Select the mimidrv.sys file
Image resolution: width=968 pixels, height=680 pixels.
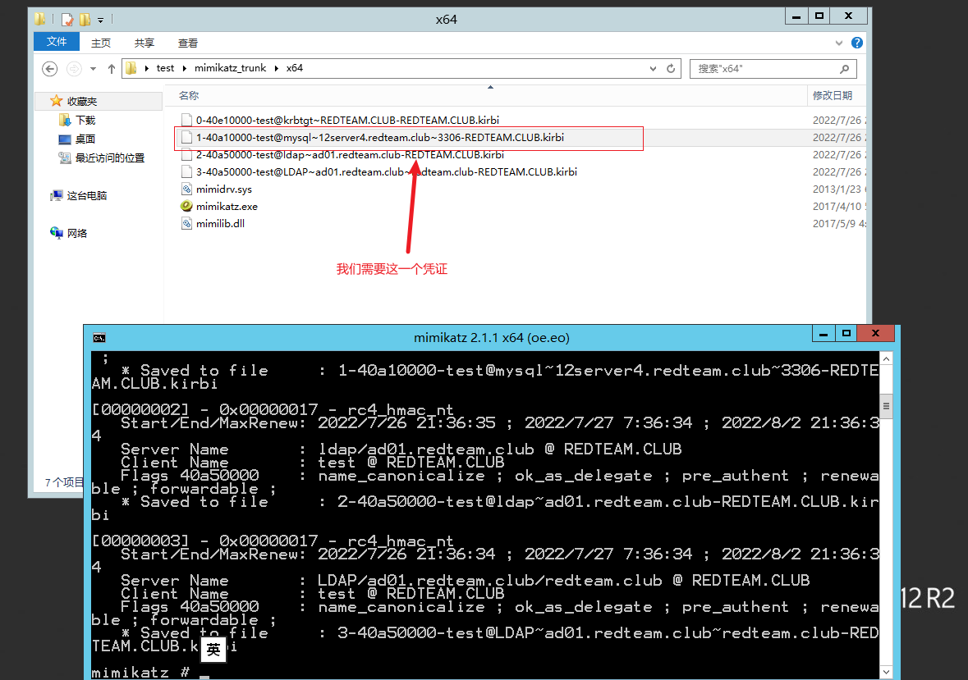[x=223, y=189]
